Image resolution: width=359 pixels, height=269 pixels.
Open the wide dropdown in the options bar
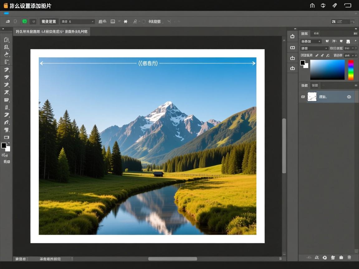click(x=77, y=21)
